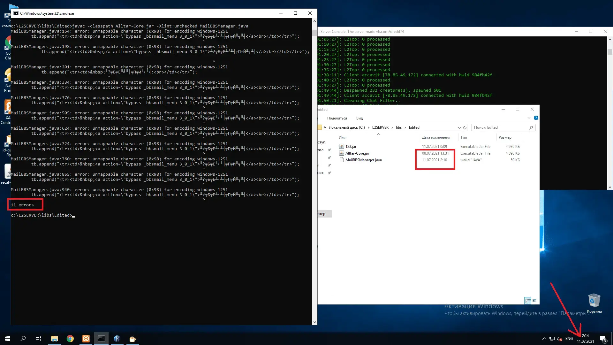Switch Explorer to details view icon
This screenshot has height=345, width=613.
528,301
